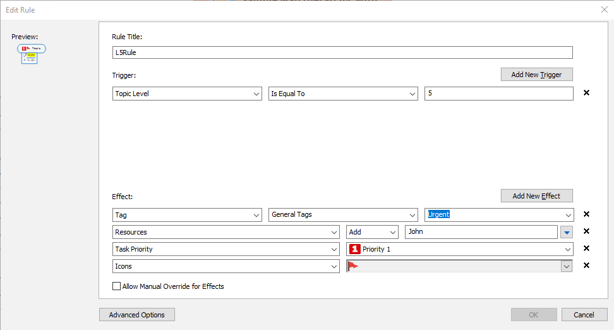Screen dimensions: 614x330
Task: Expand the Is Equal To condition dropdown
Action: pos(343,94)
